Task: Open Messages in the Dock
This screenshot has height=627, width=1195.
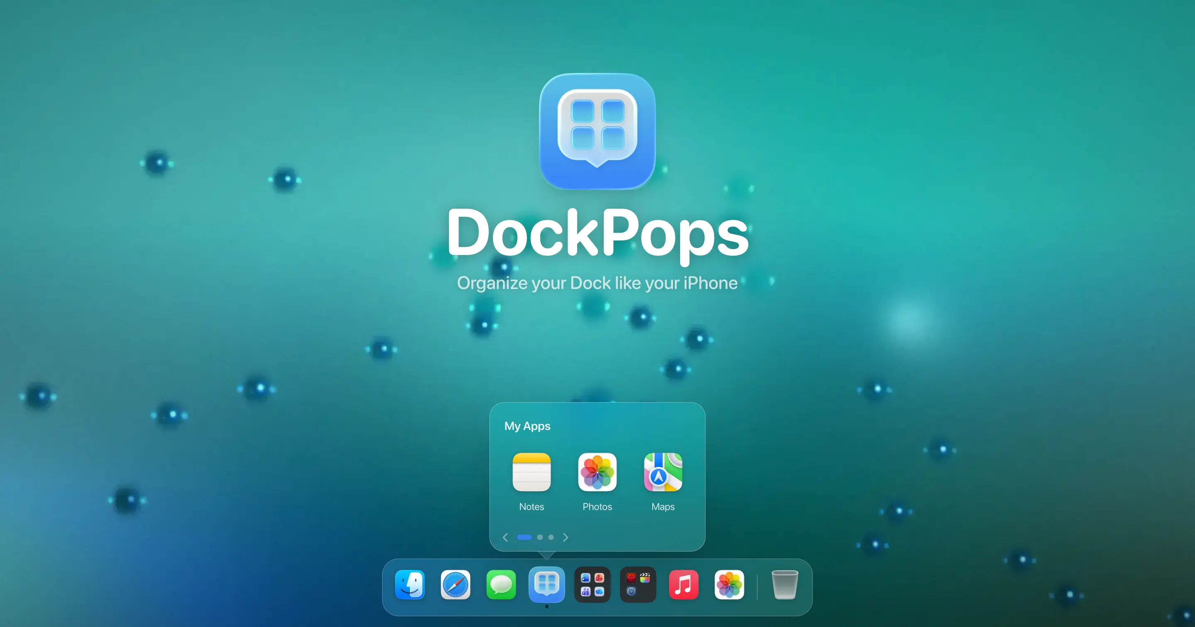Action: coord(501,584)
